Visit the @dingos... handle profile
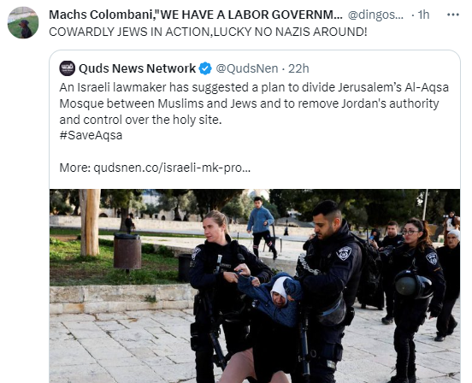The height and width of the screenshot is (383, 472). click(x=375, y=15)
